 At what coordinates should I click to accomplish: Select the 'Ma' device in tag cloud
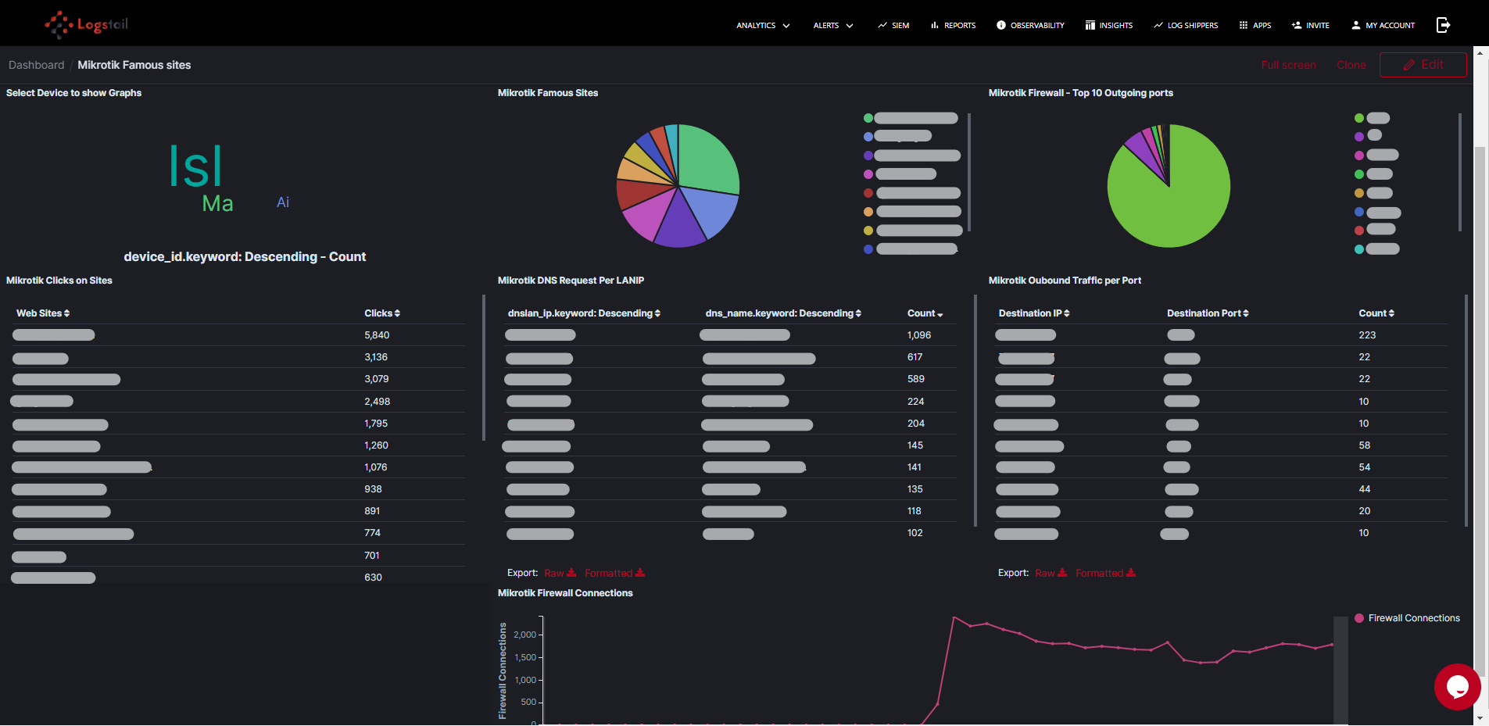217,203
